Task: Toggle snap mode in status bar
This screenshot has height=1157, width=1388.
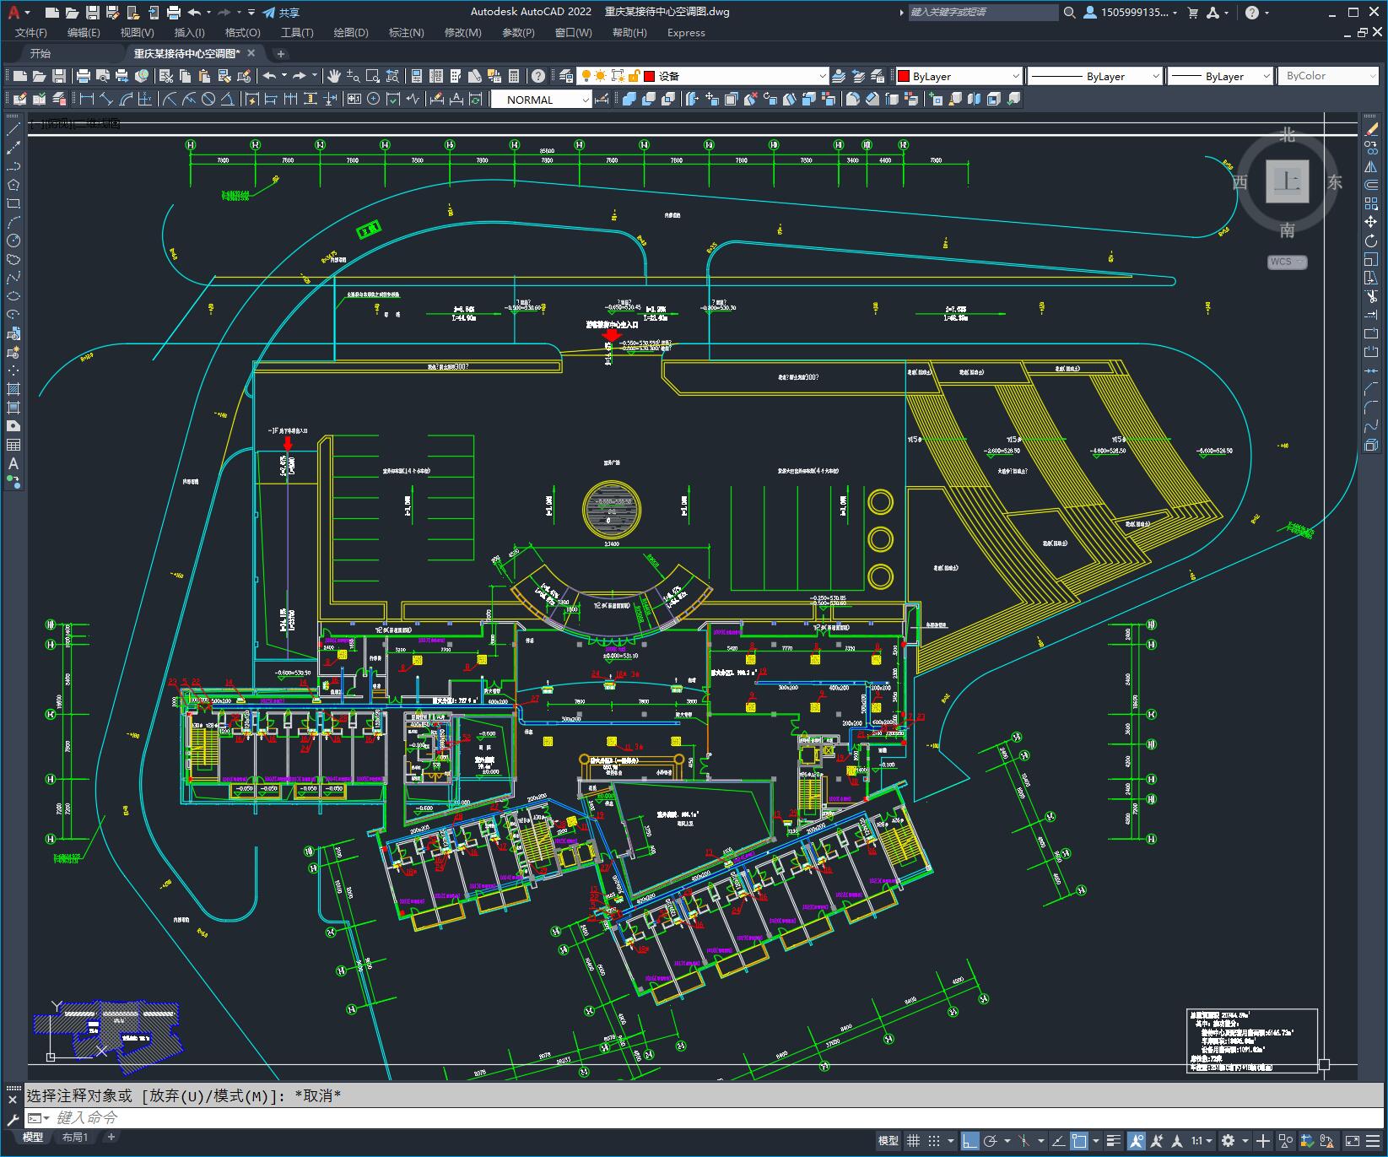Action: 933,1142
